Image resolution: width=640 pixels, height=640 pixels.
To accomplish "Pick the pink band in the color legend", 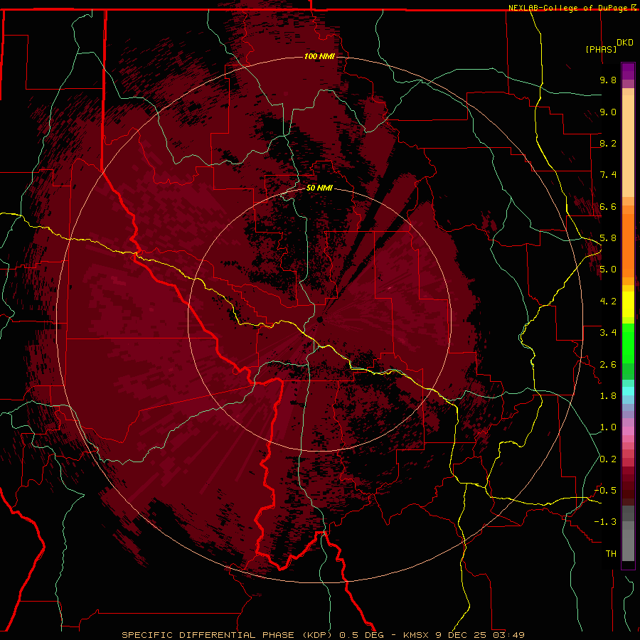I will pos(628,431).
